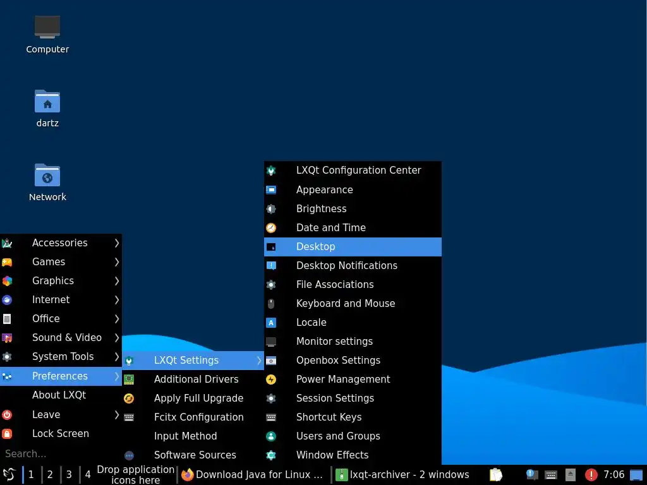The image size is (647, 485).
Task: Select Input Method menu entry
Action: pyautogui.click(x=193, y=436)
